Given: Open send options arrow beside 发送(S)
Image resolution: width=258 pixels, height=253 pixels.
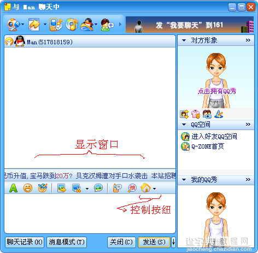Looking at the screenshot, I should click(x=173, y=242).
